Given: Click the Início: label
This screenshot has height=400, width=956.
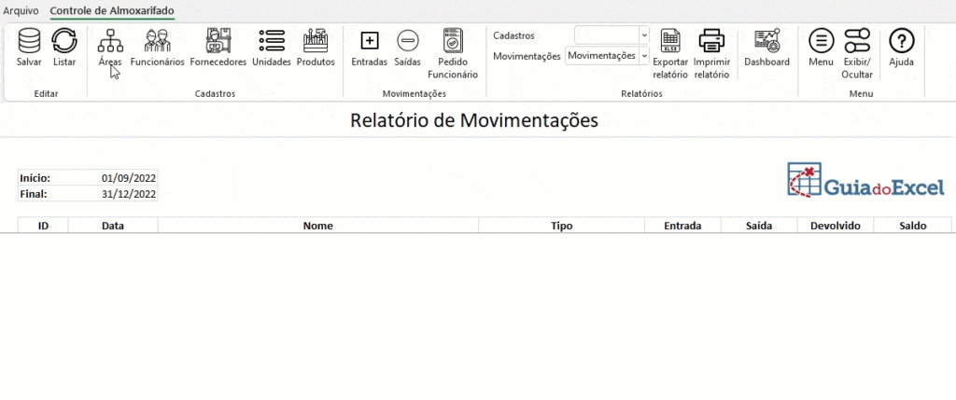Looking at the screenshot, I should [x=35, y=178].
